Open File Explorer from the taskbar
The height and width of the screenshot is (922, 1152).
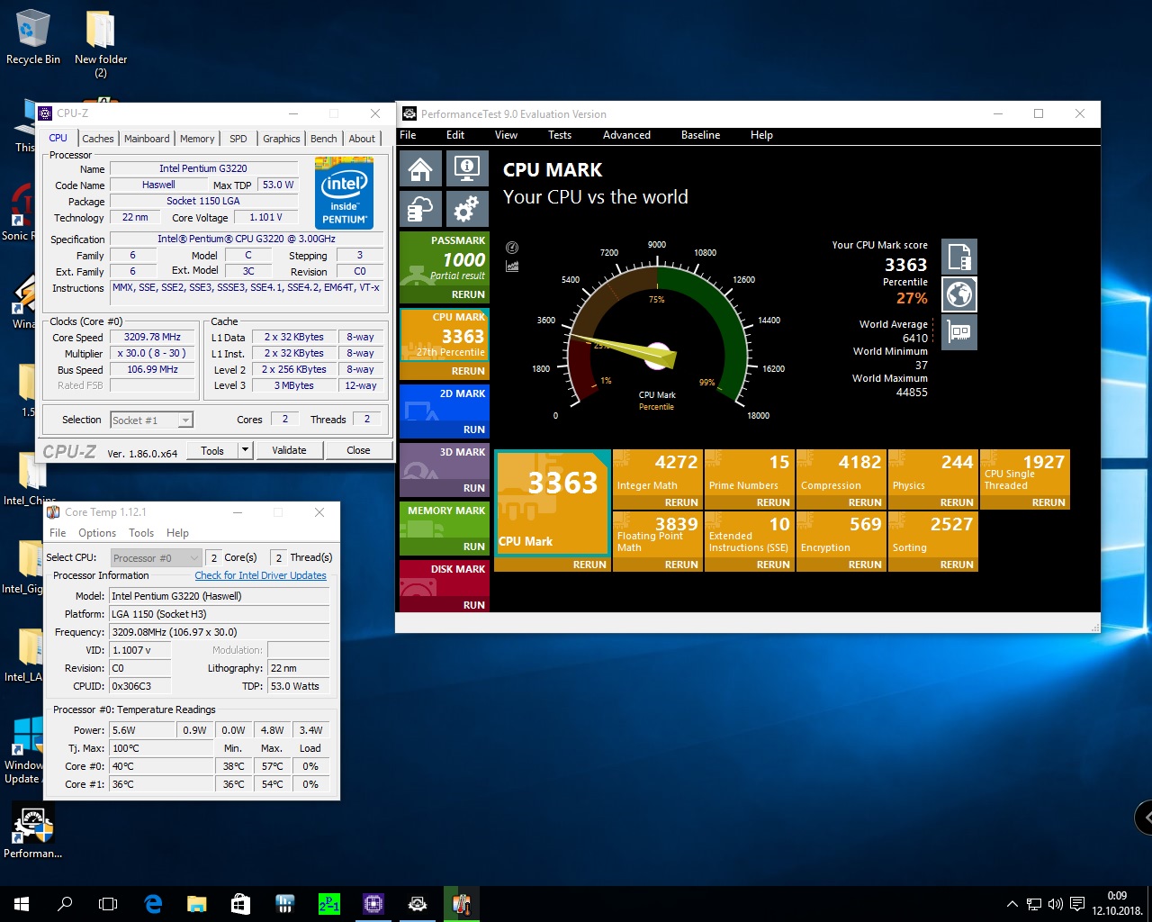(x=197, y=903)
